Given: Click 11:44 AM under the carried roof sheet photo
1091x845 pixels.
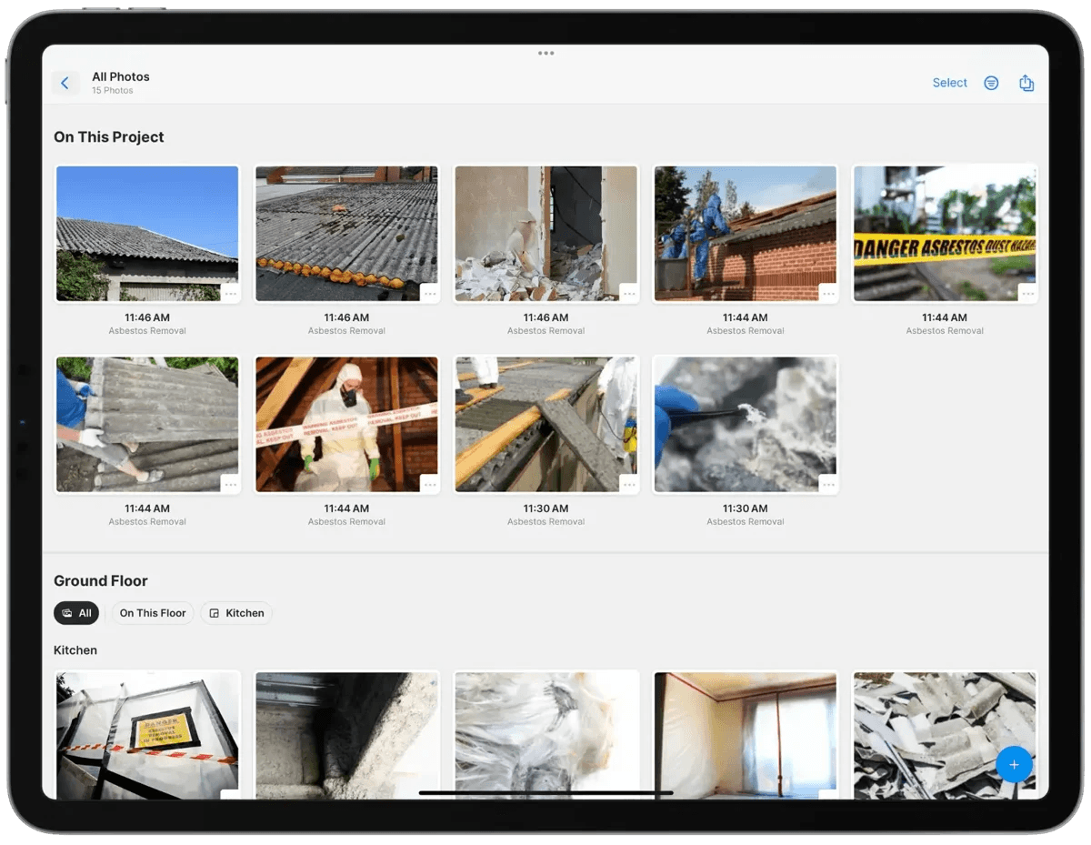Looking at the screenshot, I should (x=147, y=508).
